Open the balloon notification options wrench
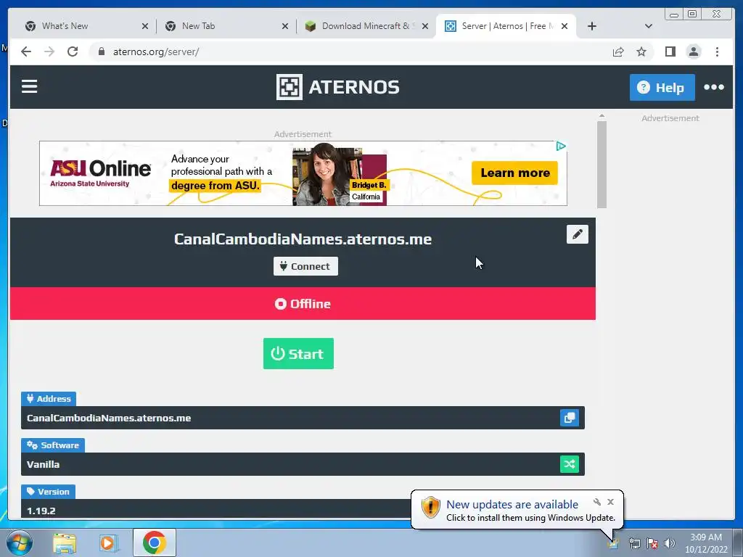Screen dimensions: 743x557 [x=597, y=502]
